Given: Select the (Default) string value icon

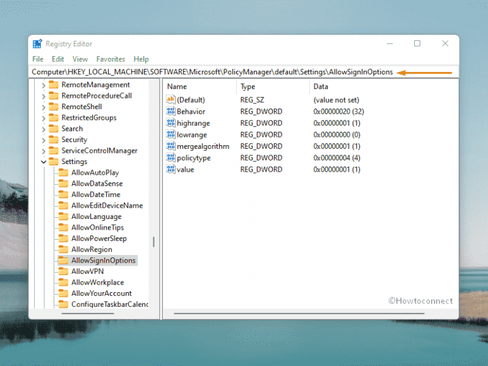Looking at the screenshot, I should [170, 100].
